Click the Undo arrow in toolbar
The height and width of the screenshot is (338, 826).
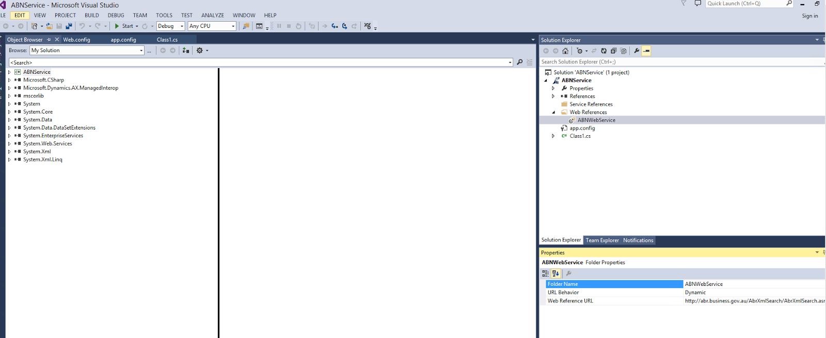coord(82,26)
